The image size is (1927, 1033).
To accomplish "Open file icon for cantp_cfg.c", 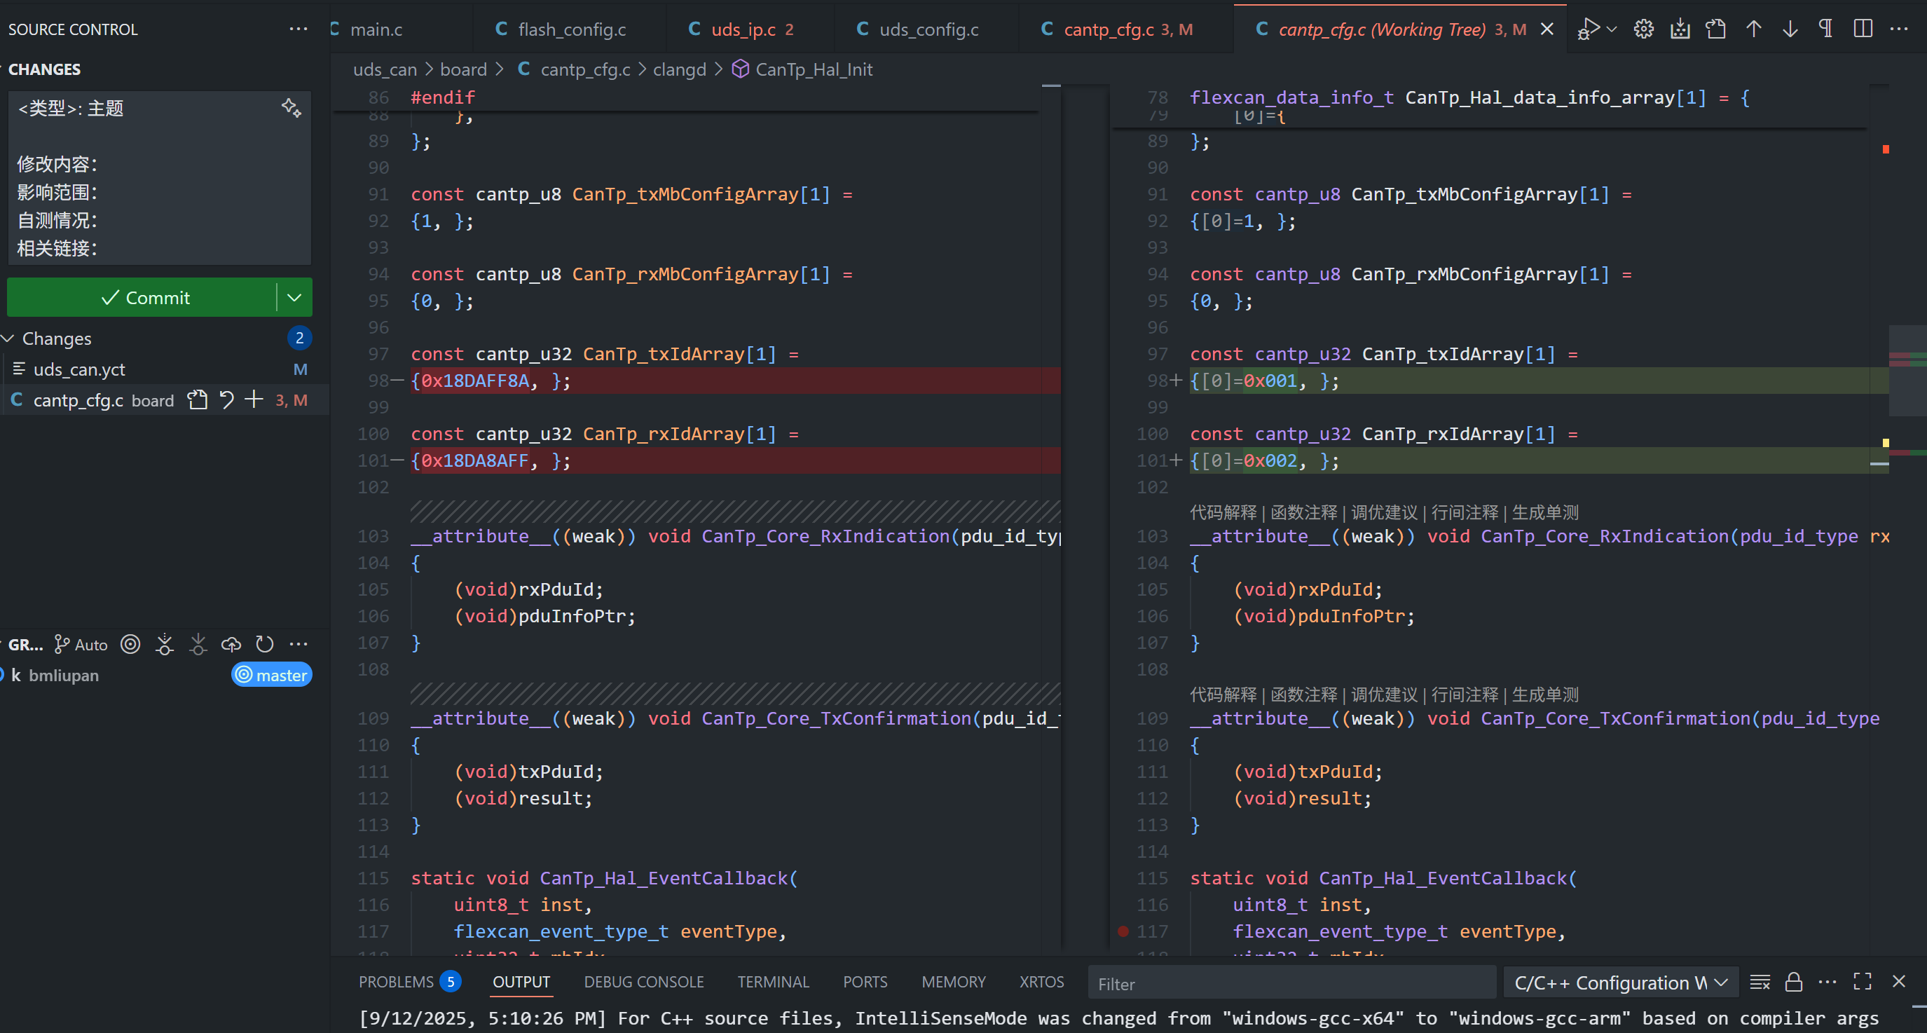I will point(198,399).
